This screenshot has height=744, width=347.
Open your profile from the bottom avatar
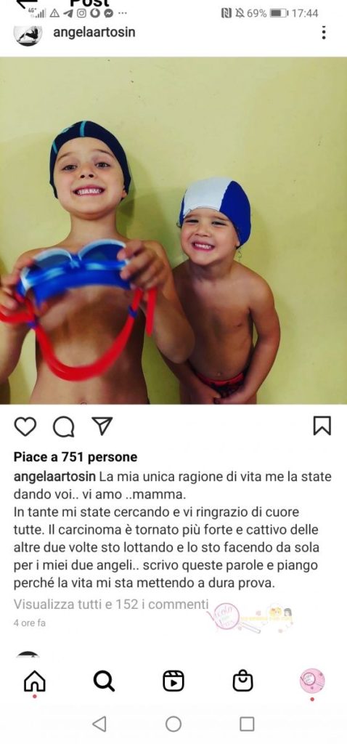click(x=312, y=682)
